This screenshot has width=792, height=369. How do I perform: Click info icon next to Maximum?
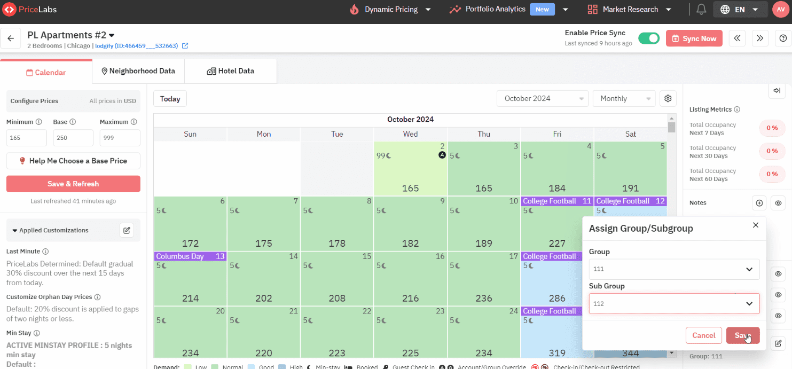point(134,122)
